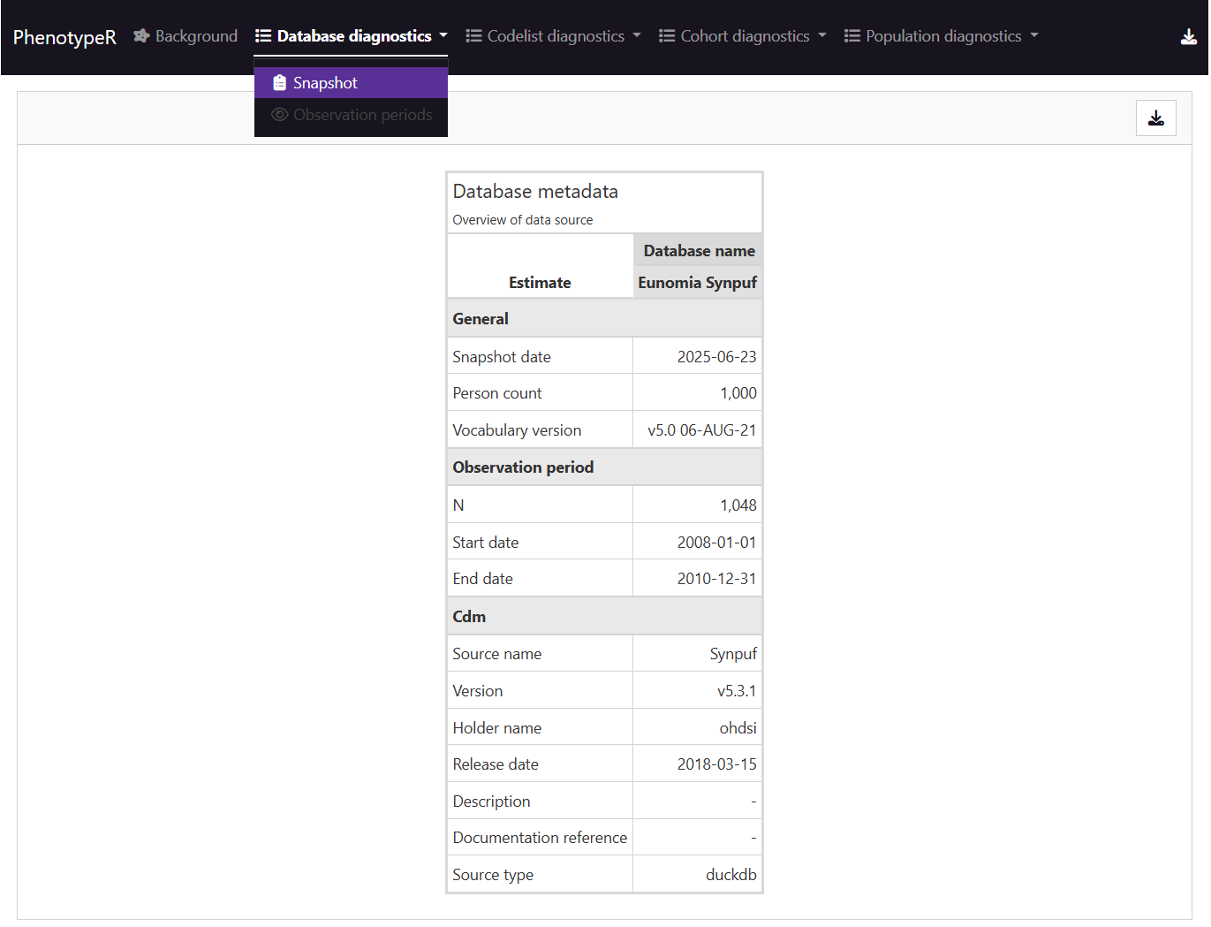Click the Snapshot date value cell
1211x927 pixels.
point(716,357)
